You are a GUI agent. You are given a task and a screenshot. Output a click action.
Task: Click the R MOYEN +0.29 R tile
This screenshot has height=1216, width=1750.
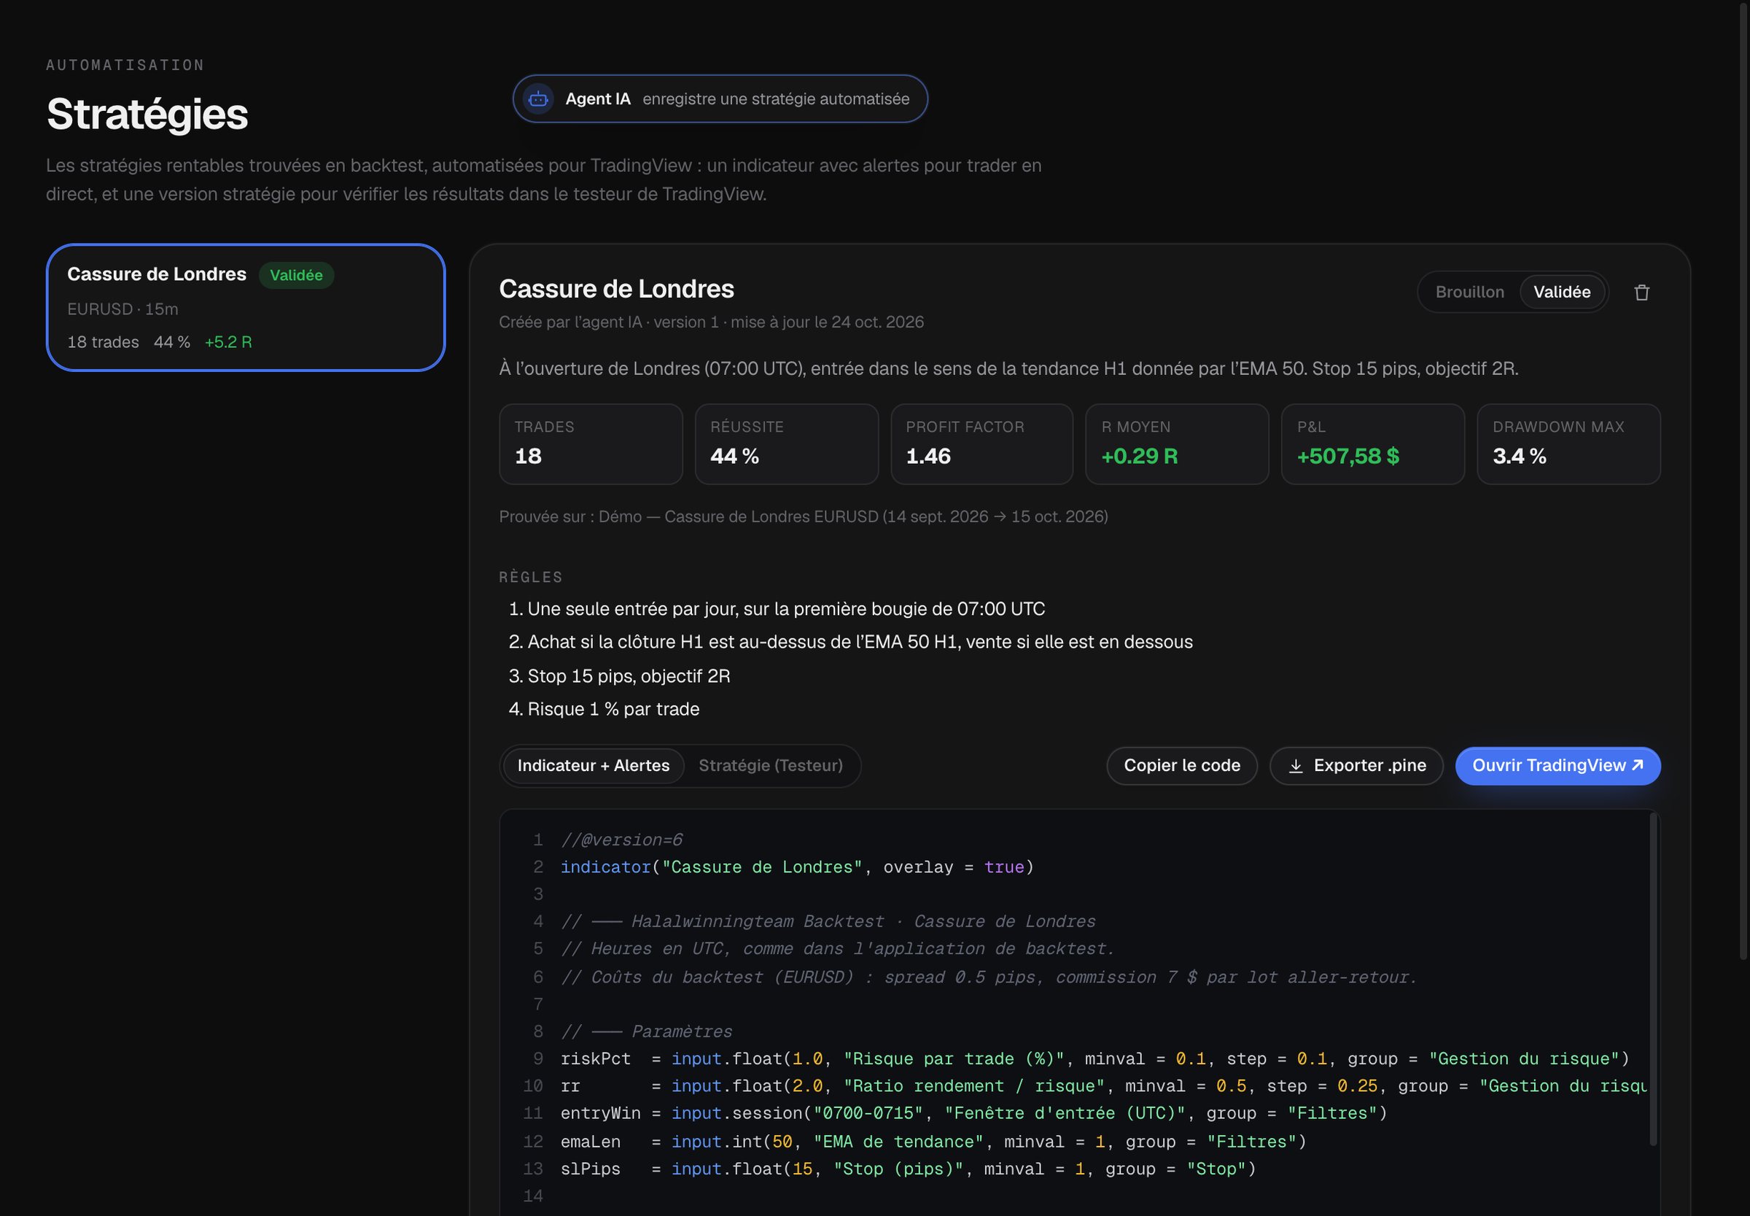1178,444
